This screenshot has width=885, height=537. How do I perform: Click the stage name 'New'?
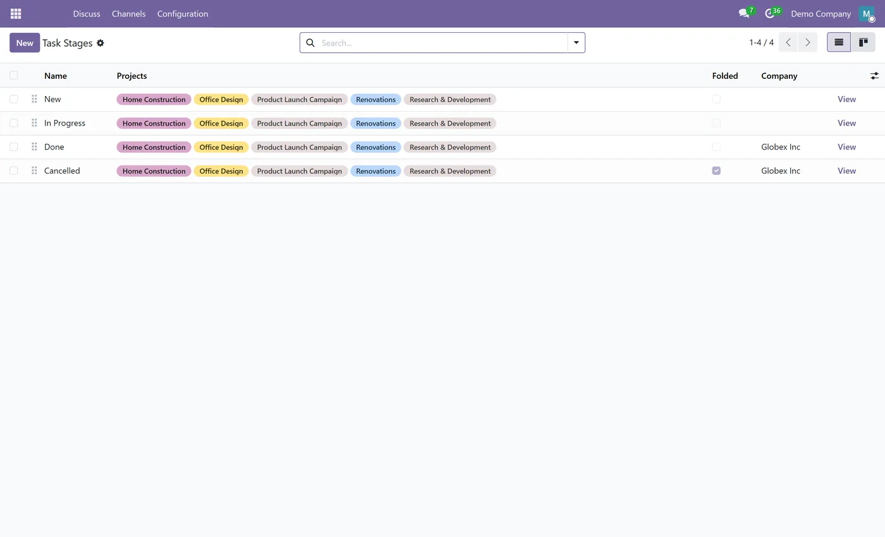(52, 99)
